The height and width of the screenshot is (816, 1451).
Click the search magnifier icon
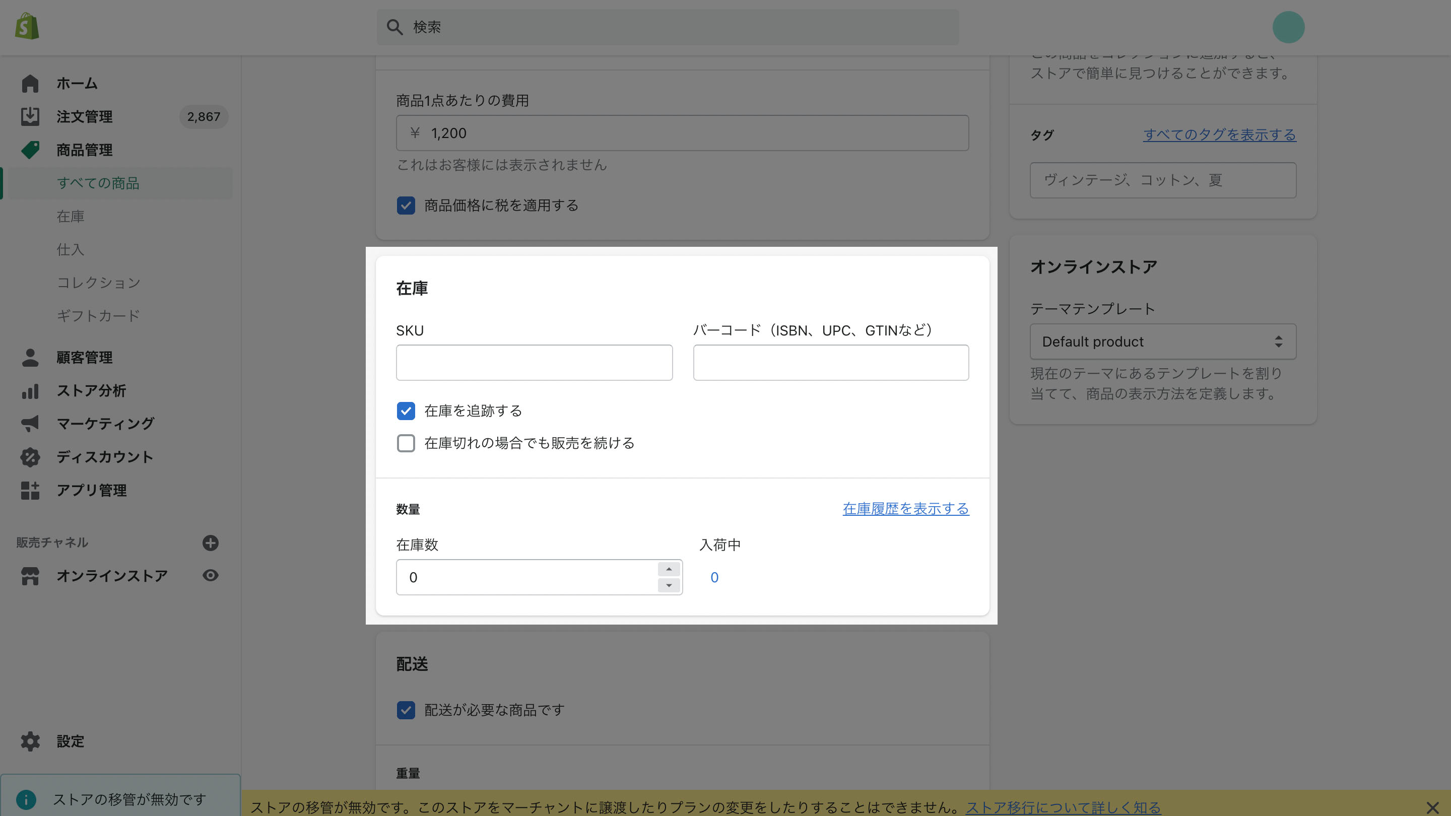click(394, 27)
